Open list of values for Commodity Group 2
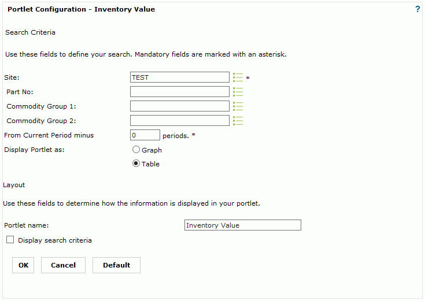Viewport: 425px width, 301px height. point(238,121)
